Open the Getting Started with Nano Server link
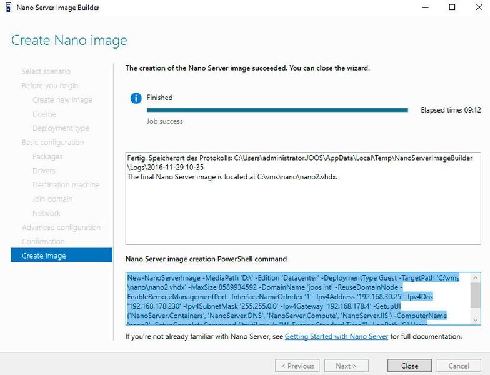Image resolution: width=490 pixels, height=375 pixels. [x=336, y=336]
